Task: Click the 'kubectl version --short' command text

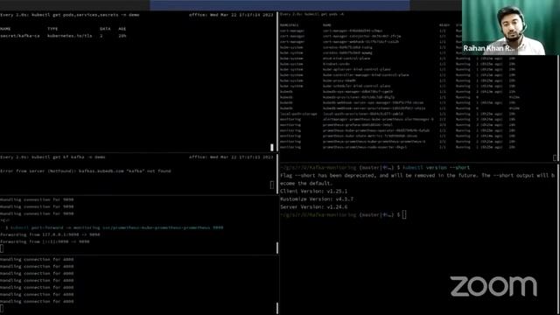Action: (x=436, y=167)
